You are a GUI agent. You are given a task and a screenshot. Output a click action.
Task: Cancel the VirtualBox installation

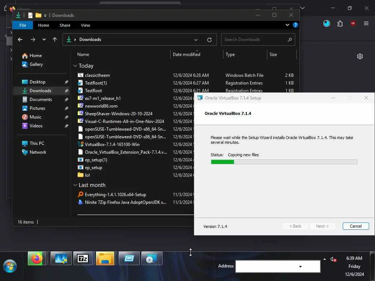click(356, 226)
